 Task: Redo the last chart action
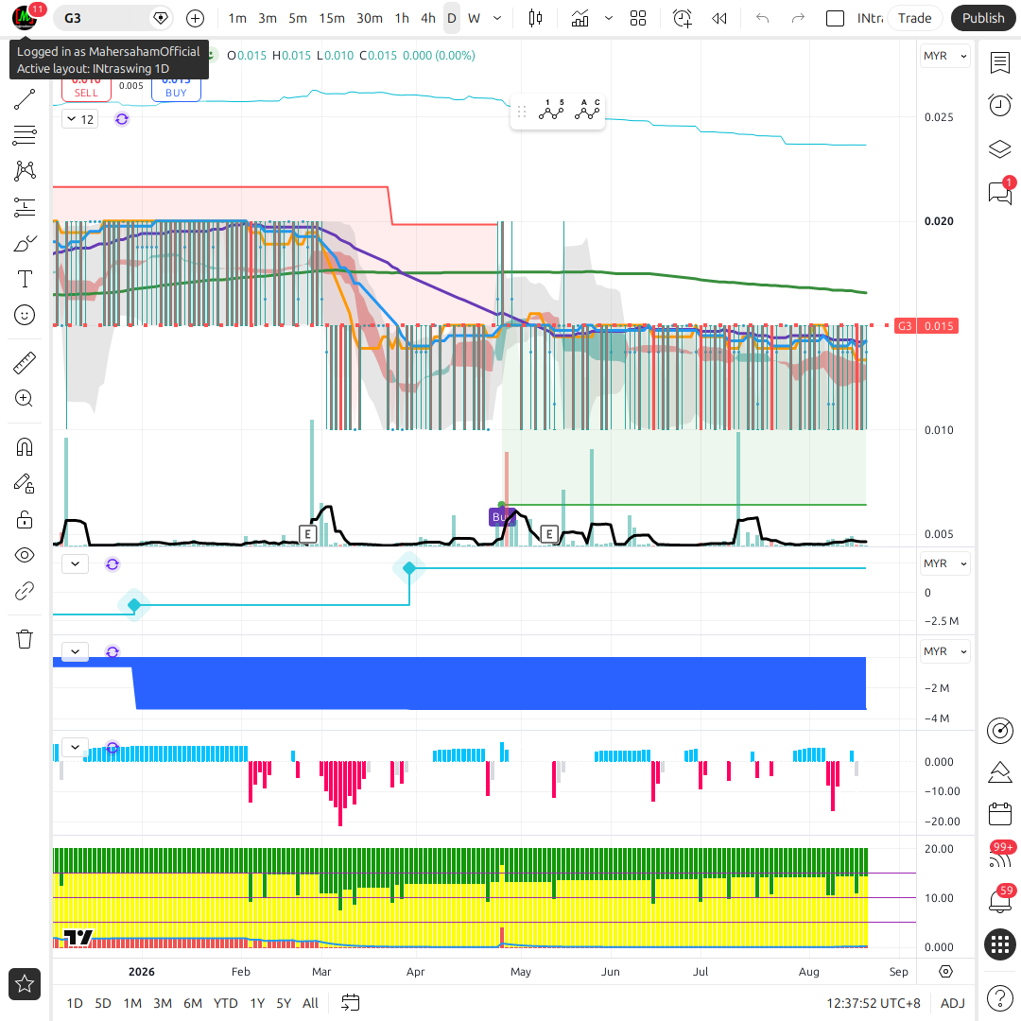click(798, 18)
